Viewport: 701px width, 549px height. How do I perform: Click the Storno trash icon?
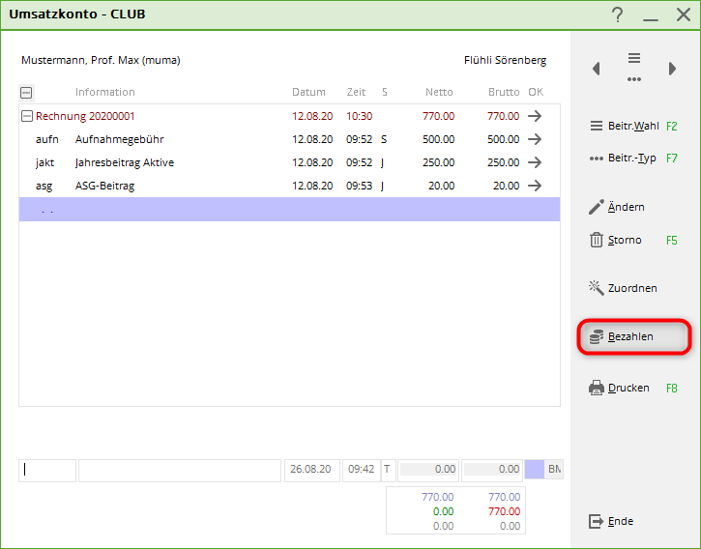(x=597, y=240)
